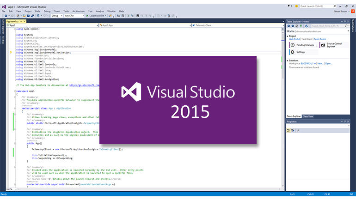Click the Home icon in Team Explorer
The width and height of the screenshot is (356, 200).
coord(297,26)
